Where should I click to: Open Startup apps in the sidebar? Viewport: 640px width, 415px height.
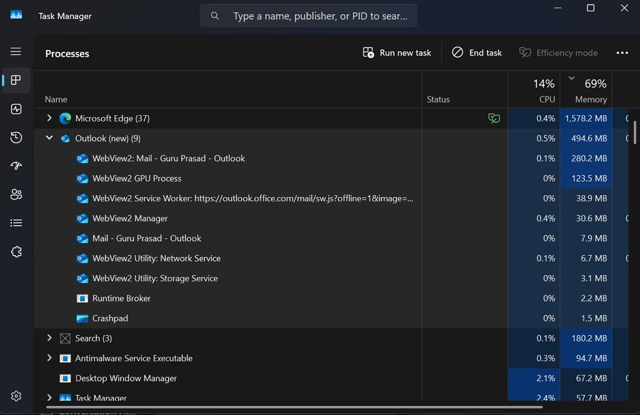click(x=16, y=166)
